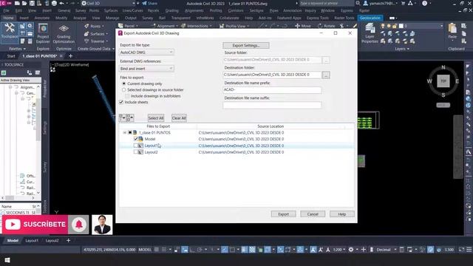The image size is (473, 266).
Task: Open the External DWG references dropdown
Action: tap(146, 69)
